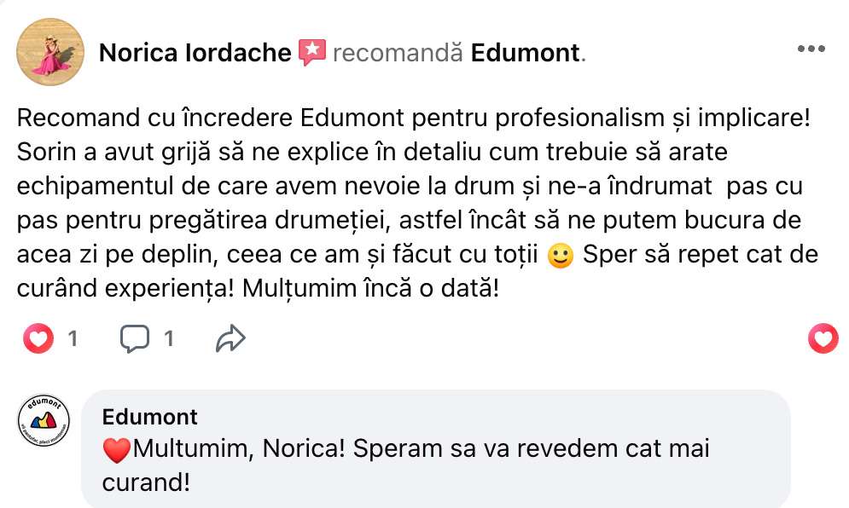This screenshot has width=849, height=508.
Task: Click Norica Iordache's profile picture
Action: [50, 52]
